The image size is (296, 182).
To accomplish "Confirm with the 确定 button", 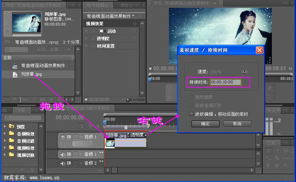I will click(x=205, y=124).
